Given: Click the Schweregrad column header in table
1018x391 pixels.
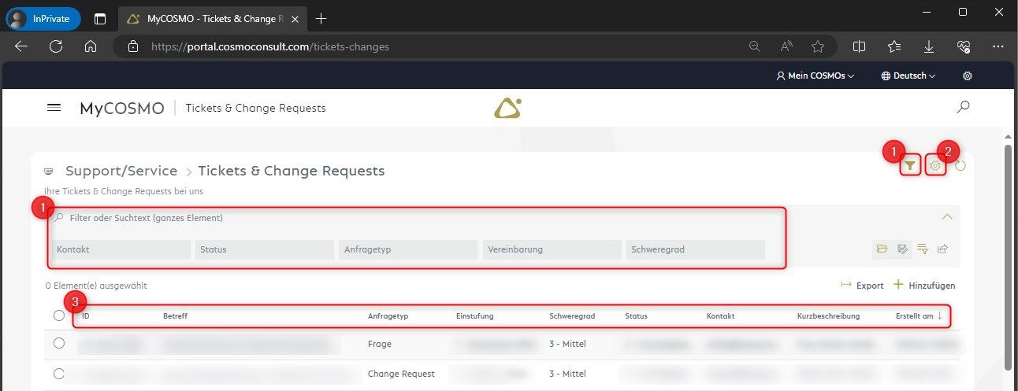Looking at the screenshot, I should point(572,316).
